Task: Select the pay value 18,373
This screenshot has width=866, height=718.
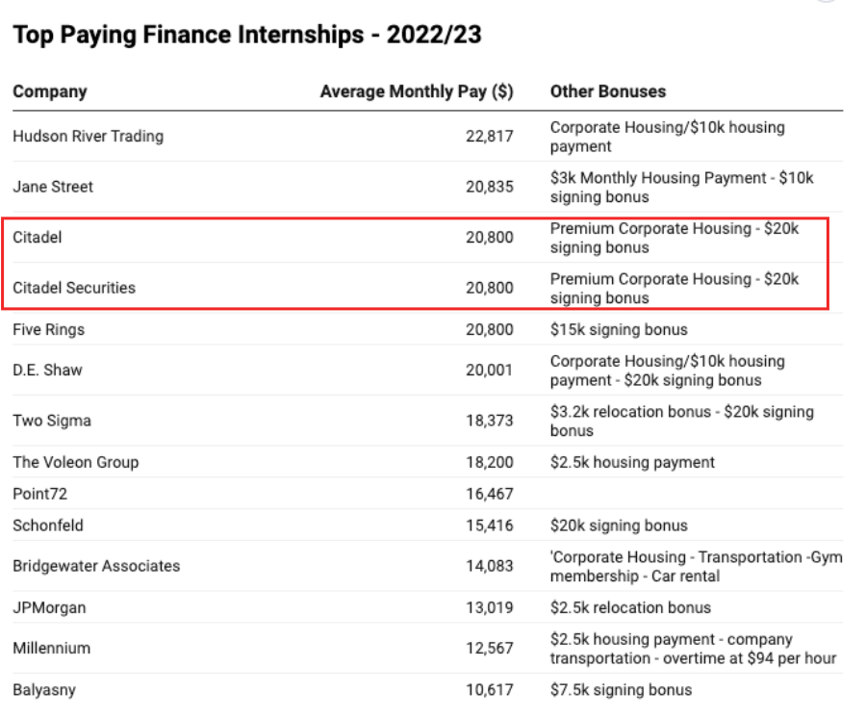Action: 490,421
